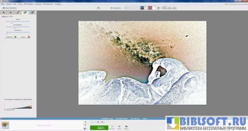Go to next photo with right arrow

pyautogui.click(x=159, y=8)
